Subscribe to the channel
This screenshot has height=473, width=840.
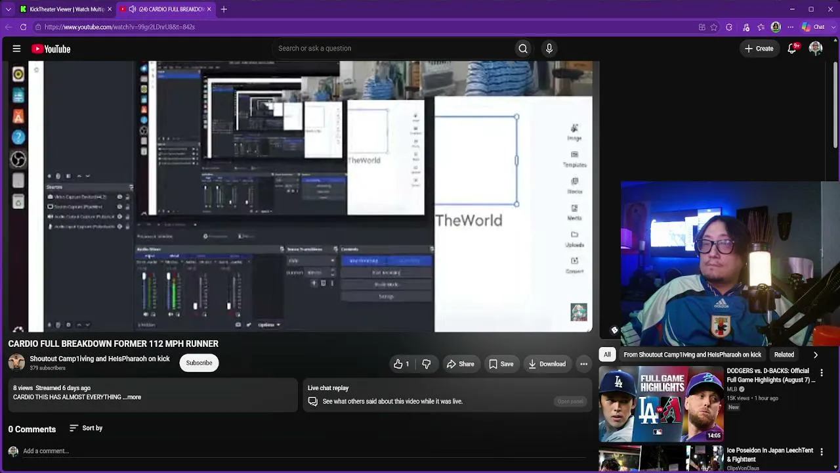click(199, 363)
